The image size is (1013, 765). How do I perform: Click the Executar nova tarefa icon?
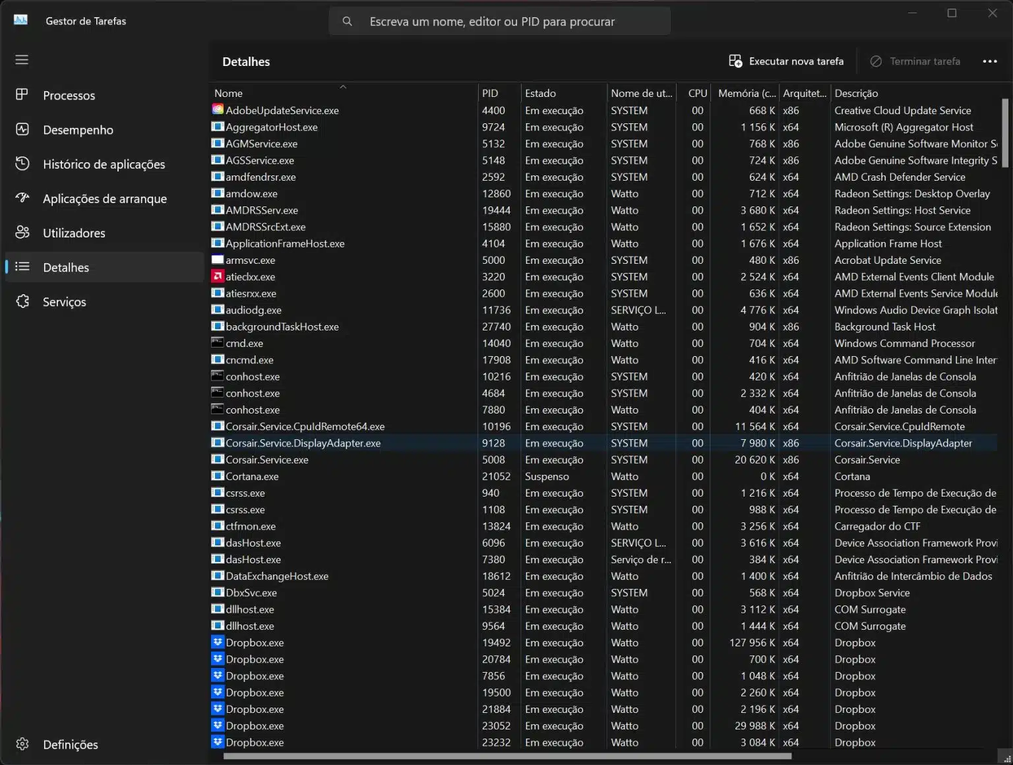735,61
